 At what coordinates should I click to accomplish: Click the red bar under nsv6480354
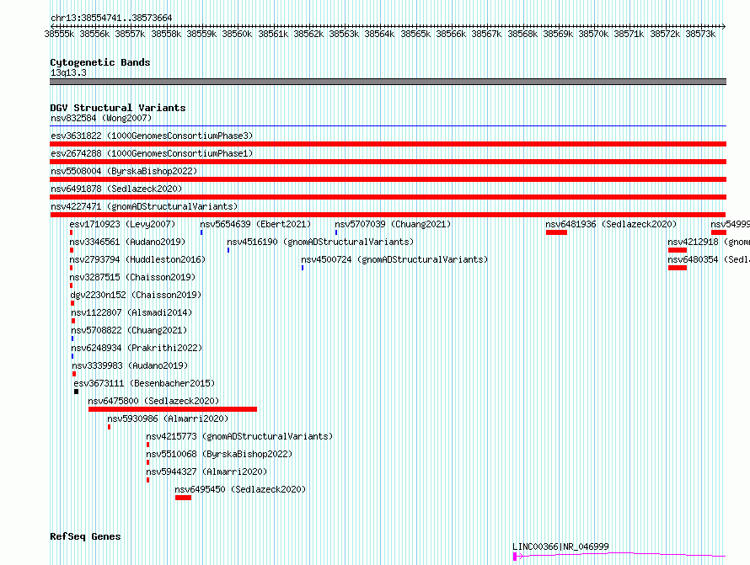[x=678, y=268]
